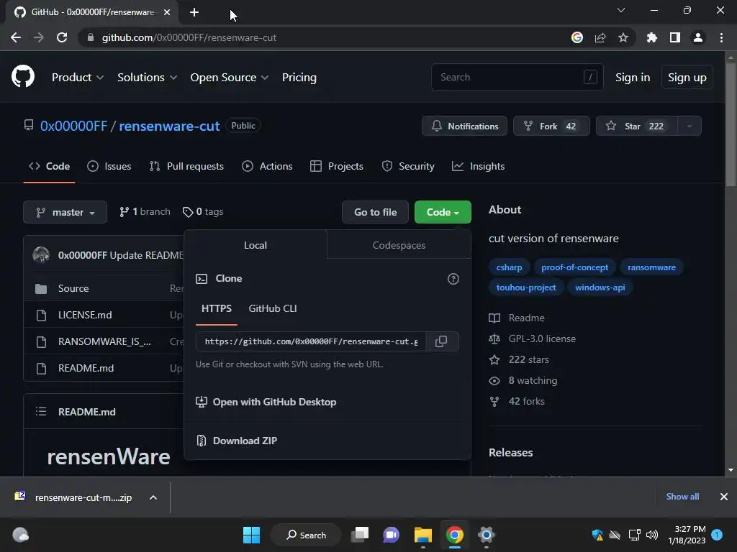Open the touhou-project topic tag
Viewport: 737px width, 552px height.
coord(526,287)
